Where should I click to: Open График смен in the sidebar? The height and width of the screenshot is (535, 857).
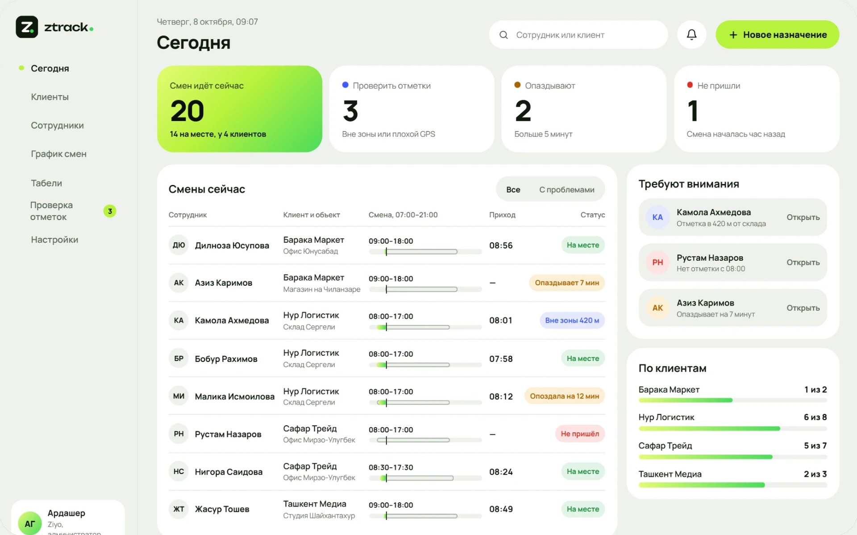tap(58, 154)
